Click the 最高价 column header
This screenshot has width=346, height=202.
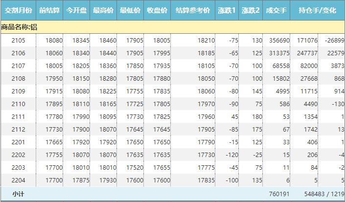(x=104, y=10)
